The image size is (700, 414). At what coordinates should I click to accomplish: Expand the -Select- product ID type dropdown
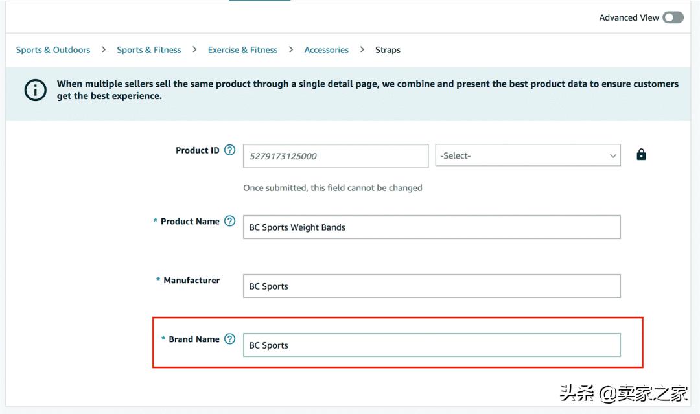coord(528,155)
